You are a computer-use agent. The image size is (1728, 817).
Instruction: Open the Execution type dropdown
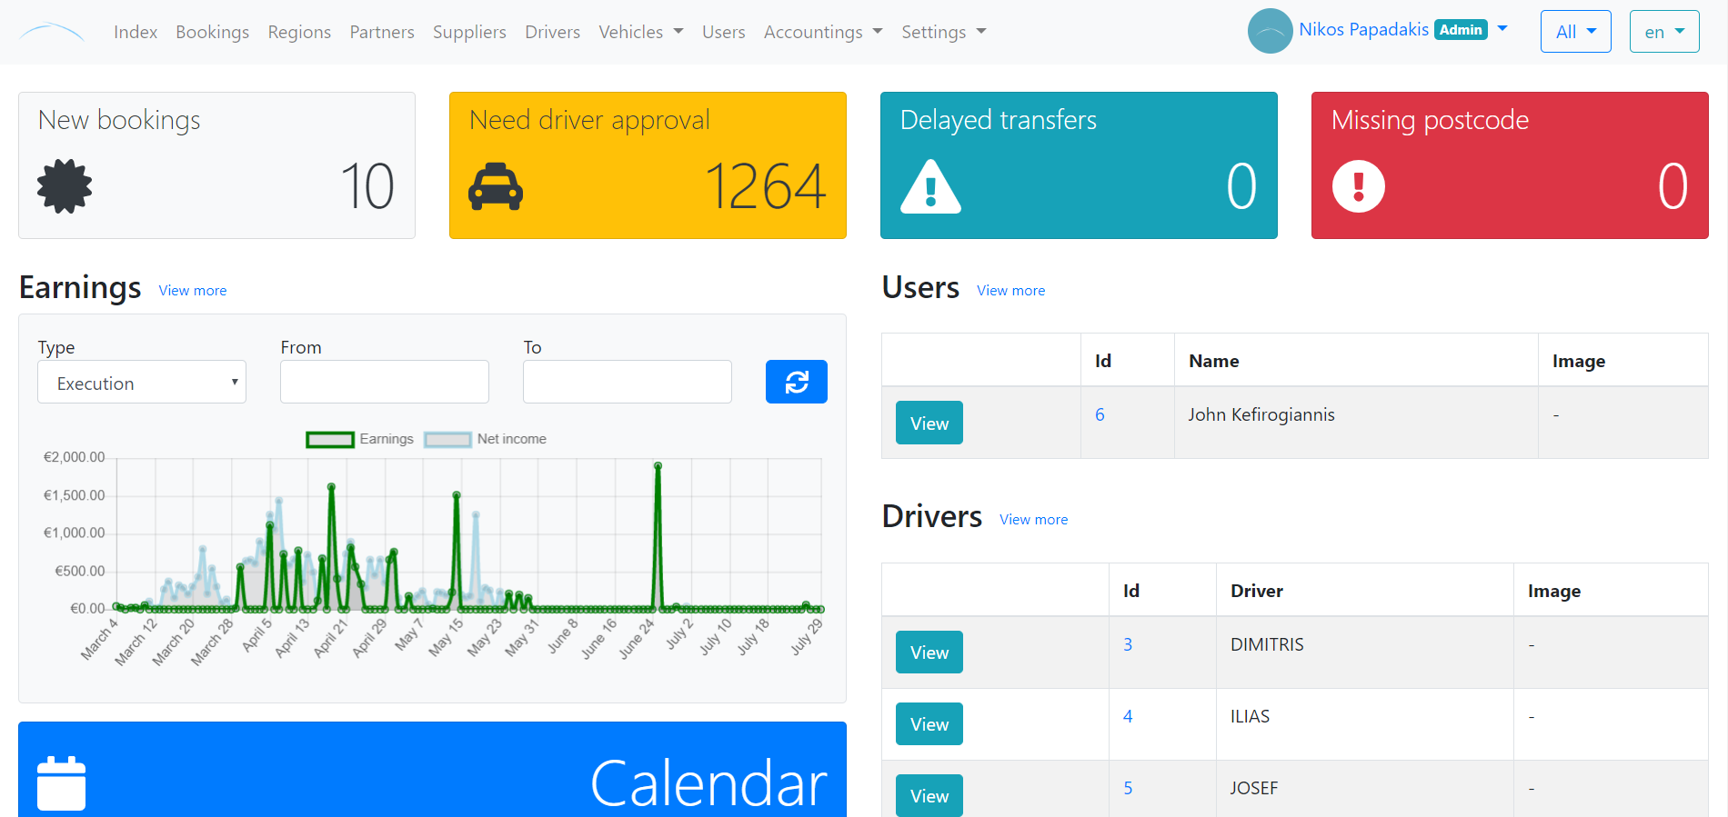point(142,383)
